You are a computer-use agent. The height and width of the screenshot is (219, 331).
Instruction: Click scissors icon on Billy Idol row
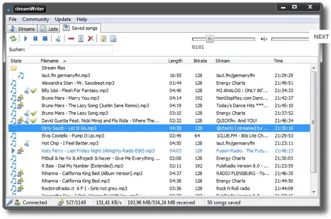pyautogui.click(x=27, y=90)
